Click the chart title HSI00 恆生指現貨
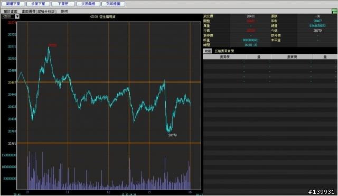This screenshot has width=338, height=196. (102, 16)
